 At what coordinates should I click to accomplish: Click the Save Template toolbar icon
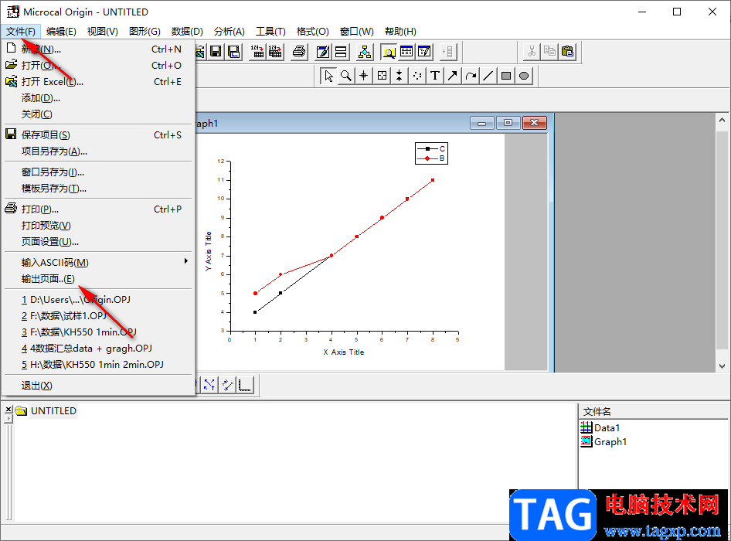click(x=234, y=51)
